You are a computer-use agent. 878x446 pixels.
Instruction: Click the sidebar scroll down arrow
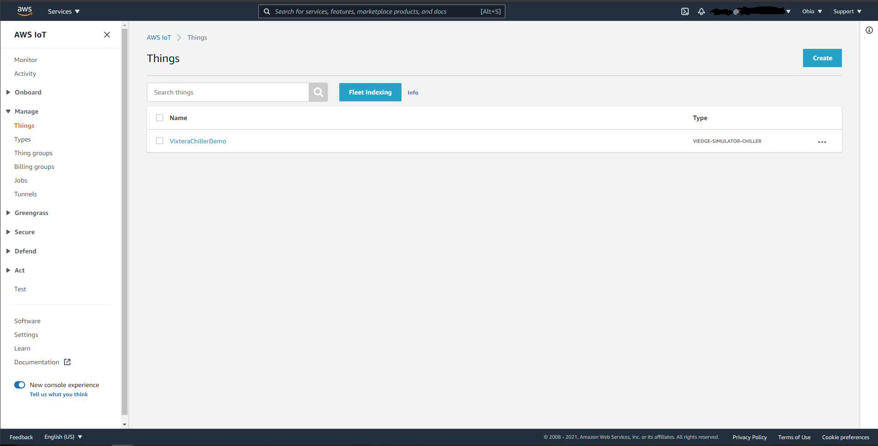[x=124, y=425]
